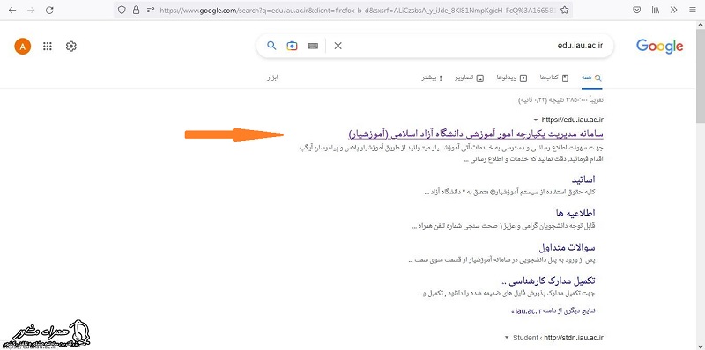Open the اطلاعیه ها sitelink
The image size is (705, 350).
click(575, 213)
